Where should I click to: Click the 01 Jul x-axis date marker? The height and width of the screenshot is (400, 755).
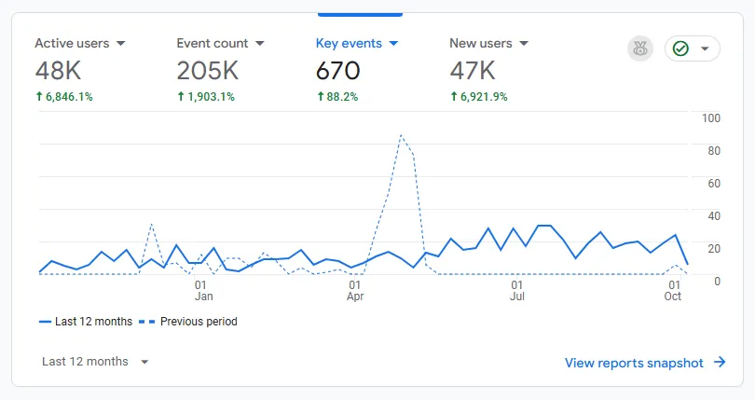coord(516,290)
